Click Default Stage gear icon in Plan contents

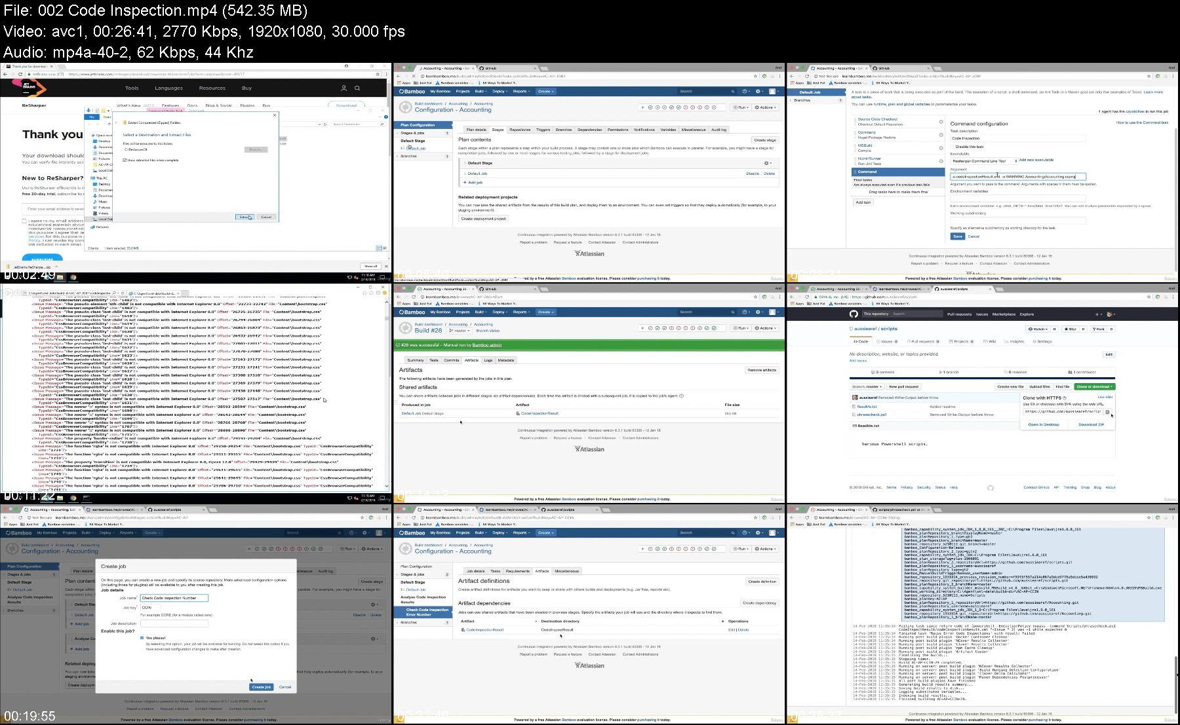[768, 163]
